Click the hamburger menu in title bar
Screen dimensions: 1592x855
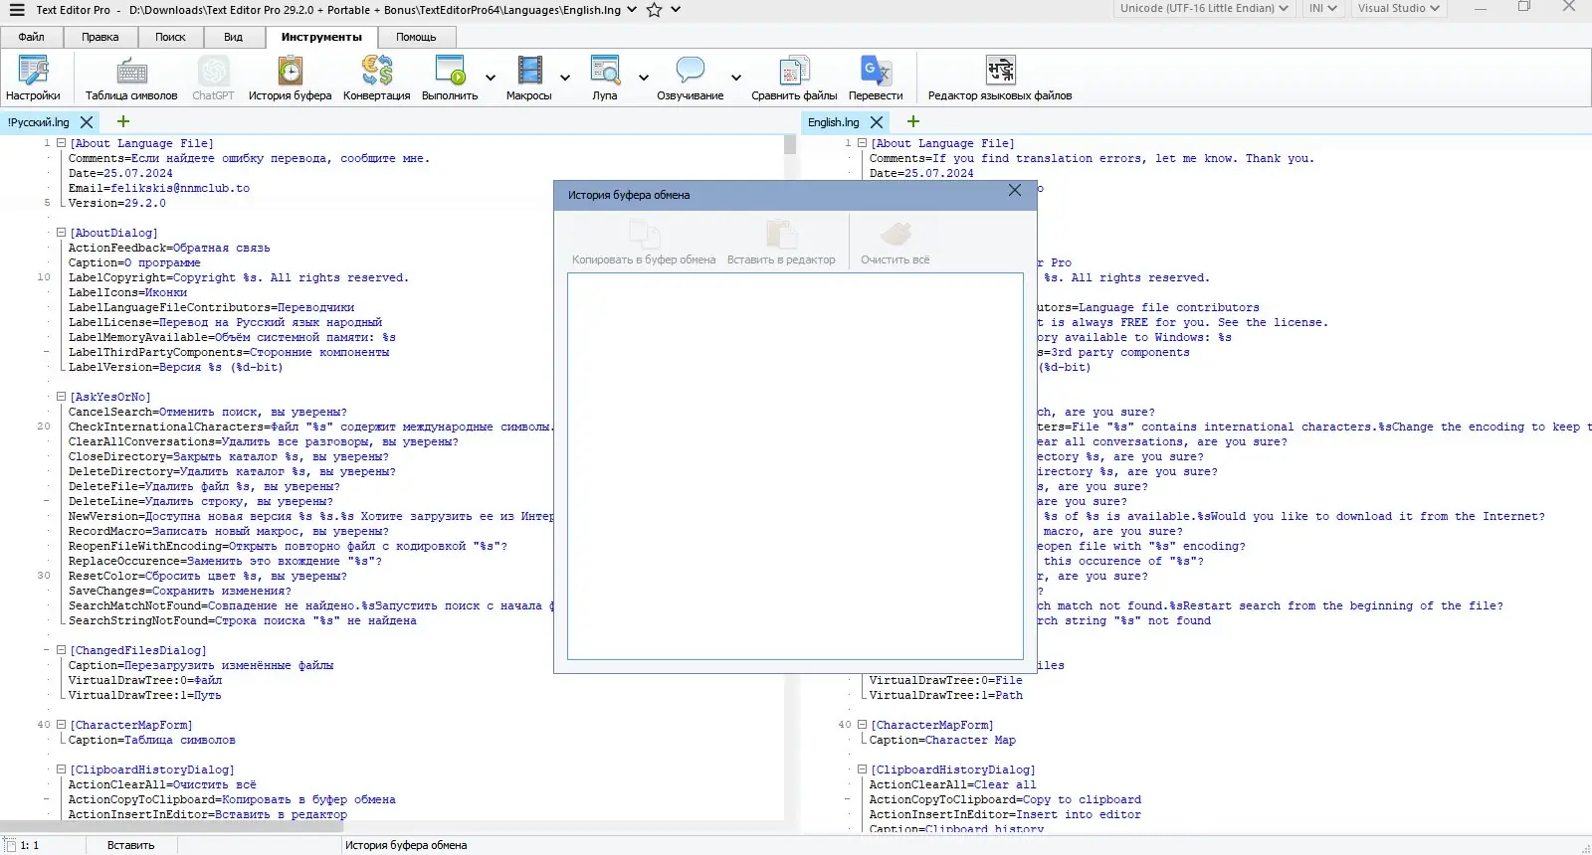17,10
